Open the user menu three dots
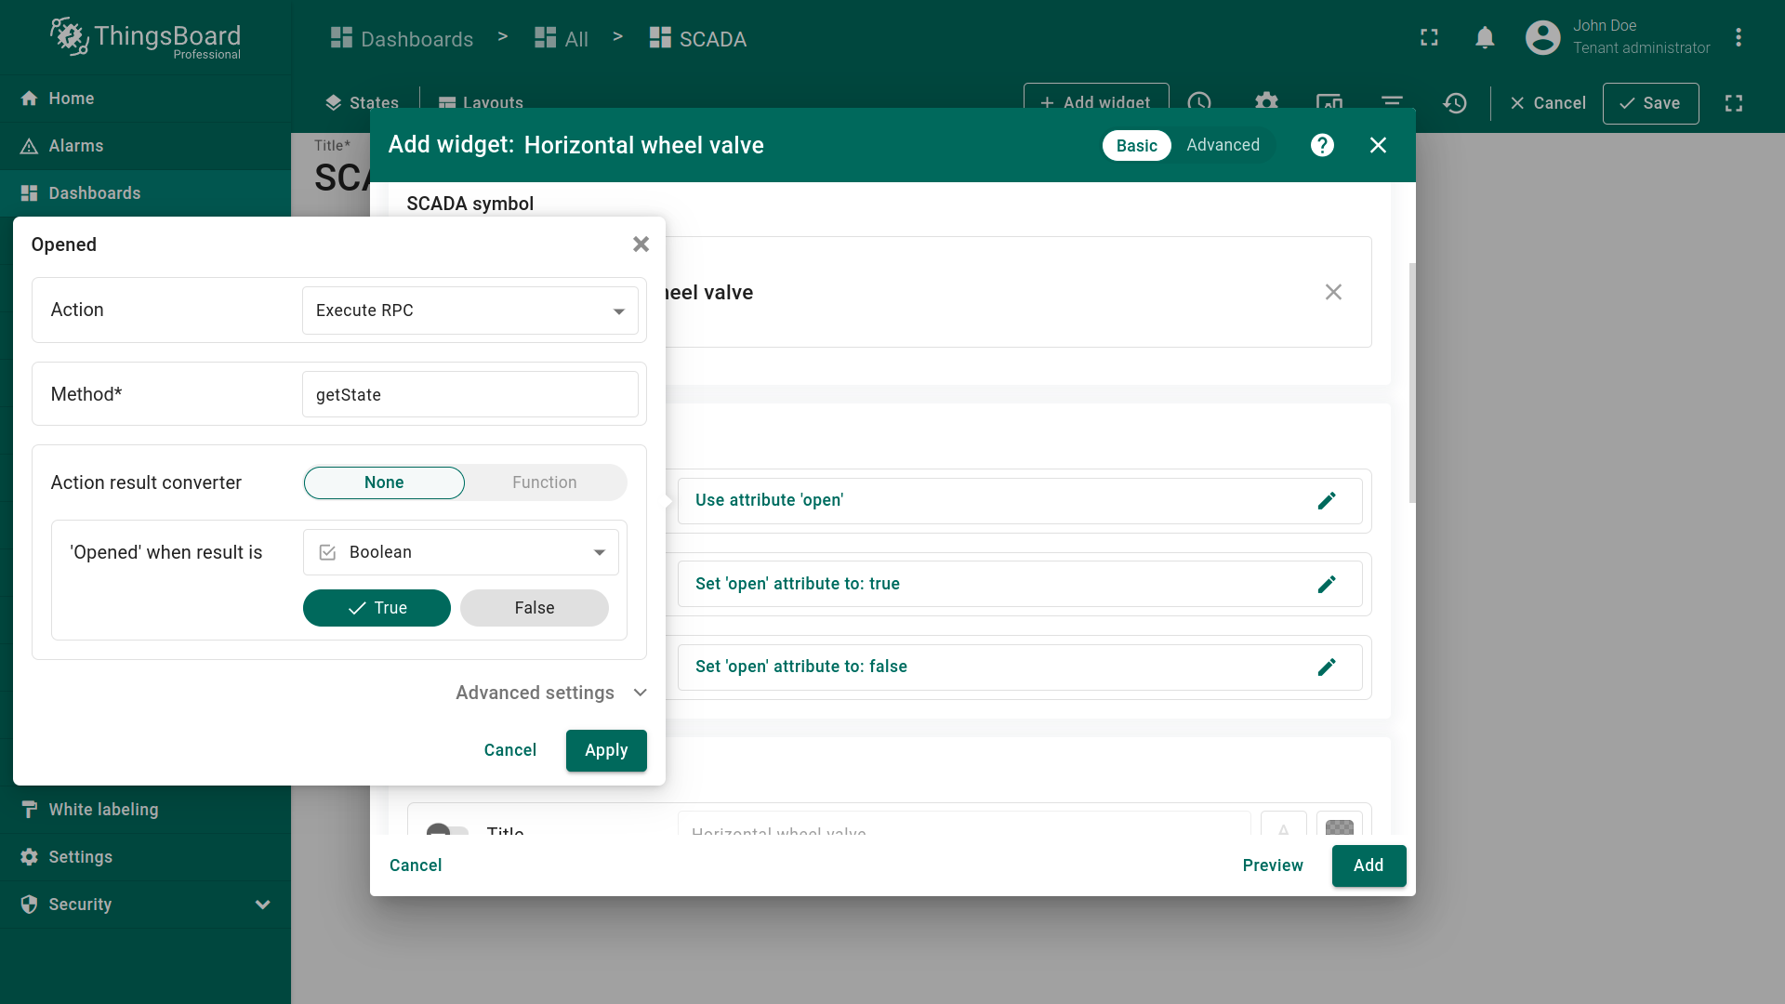Screen dimensions: 1785x1004 pyautogui.click(x=1738, y=38)
